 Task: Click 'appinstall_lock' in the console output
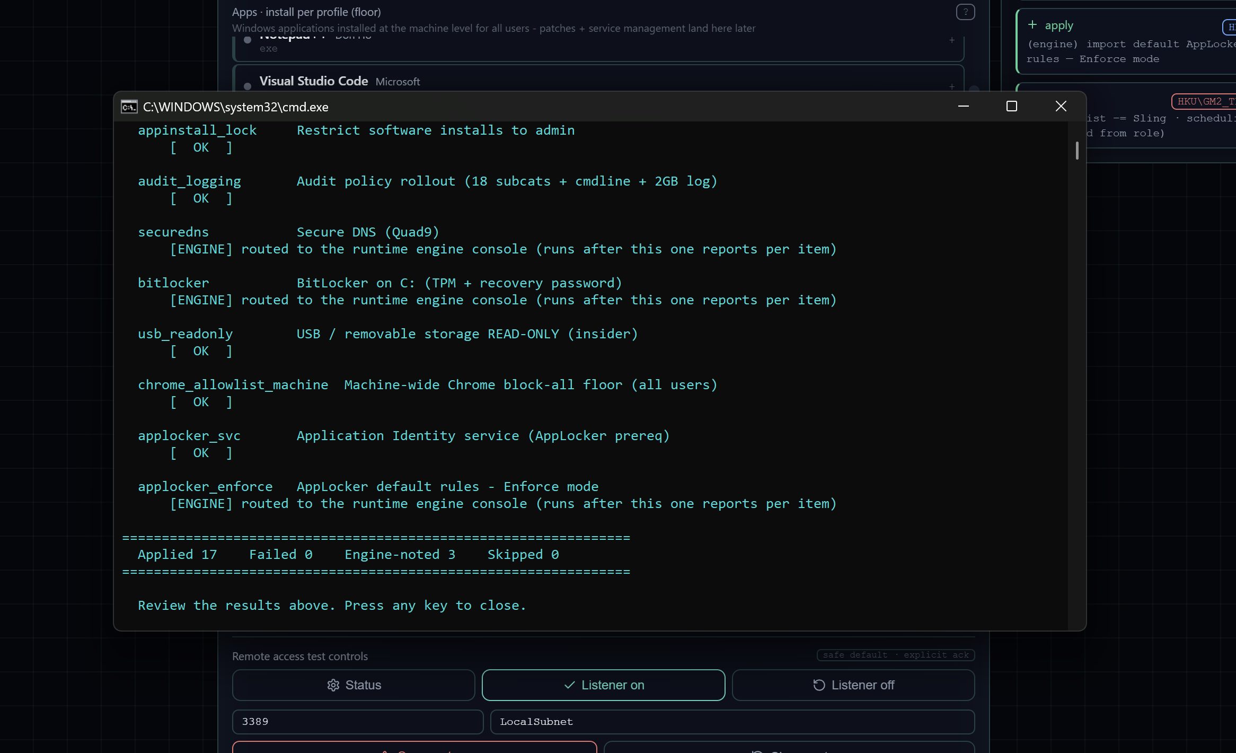197,130
